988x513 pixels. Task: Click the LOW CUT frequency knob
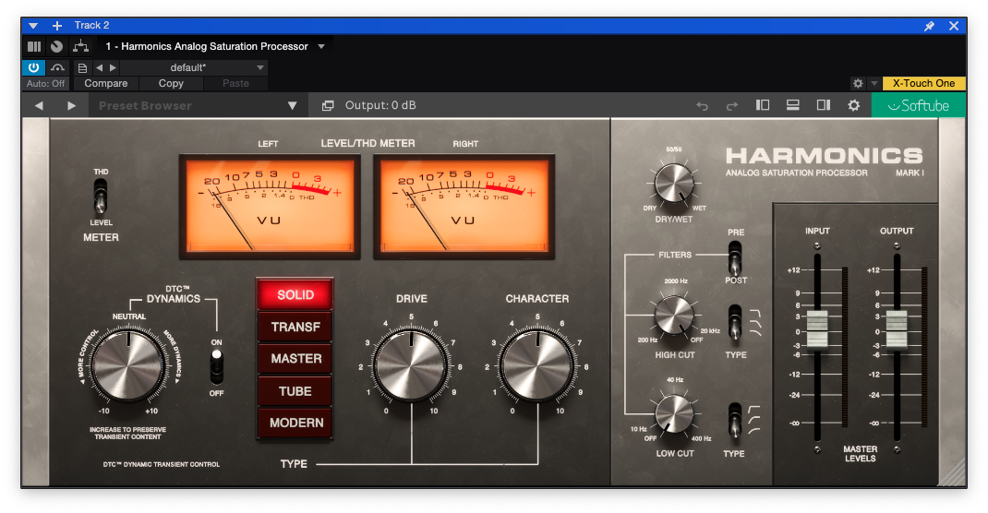[x=674, y=414]
